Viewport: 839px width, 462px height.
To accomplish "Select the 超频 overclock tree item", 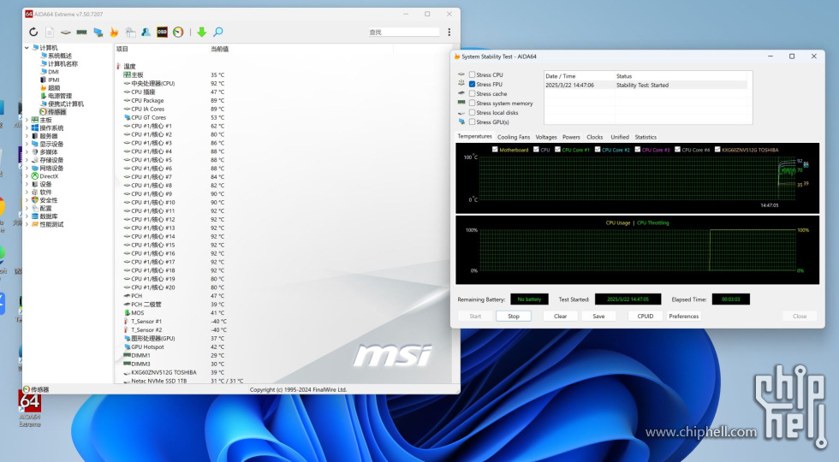I will (50, 87).
